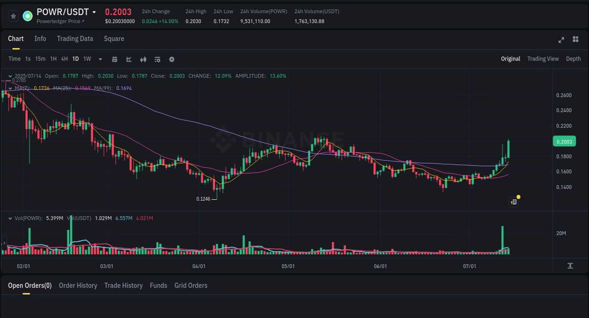Click the green 0.2003 price tag
The height and width of the screenshot is (318, 589).
click(564, 141)
